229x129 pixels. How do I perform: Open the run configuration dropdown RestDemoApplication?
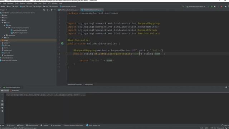pyautogui.click(x=196, y=6)
